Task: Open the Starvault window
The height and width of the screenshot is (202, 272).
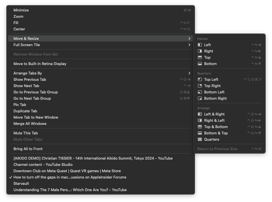Action: 21,183
